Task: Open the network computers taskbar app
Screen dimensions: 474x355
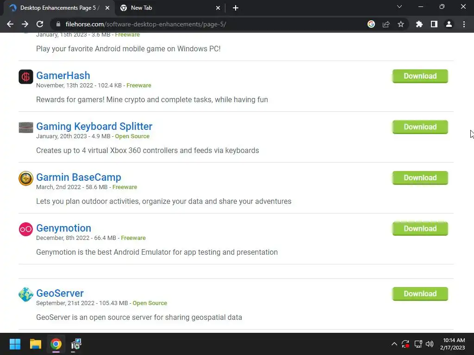Action: [x=76, y=344]
